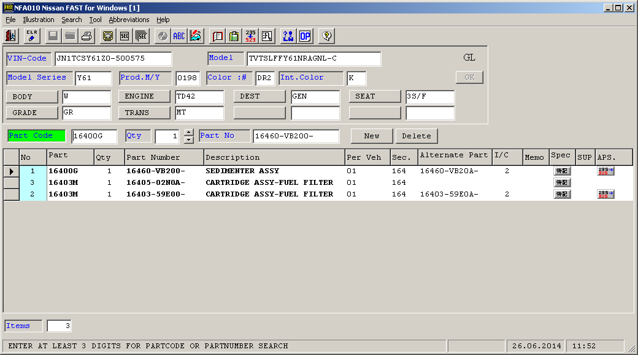Click SEDIMENTER ASSY description text

point(242,171)
